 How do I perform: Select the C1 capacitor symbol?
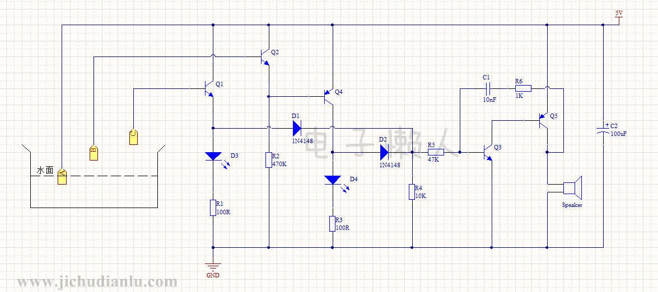pos(488,88)
